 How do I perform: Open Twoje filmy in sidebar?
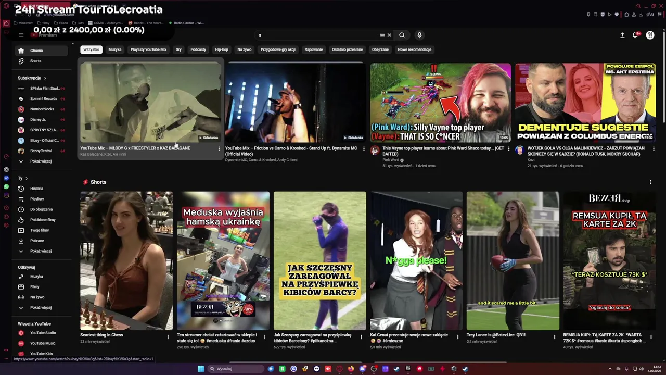click(x=41, y=230)
